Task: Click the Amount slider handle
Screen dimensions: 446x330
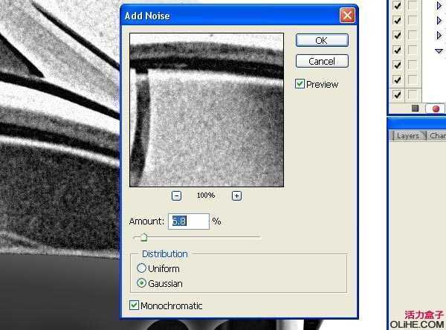Action: point(143,237)
